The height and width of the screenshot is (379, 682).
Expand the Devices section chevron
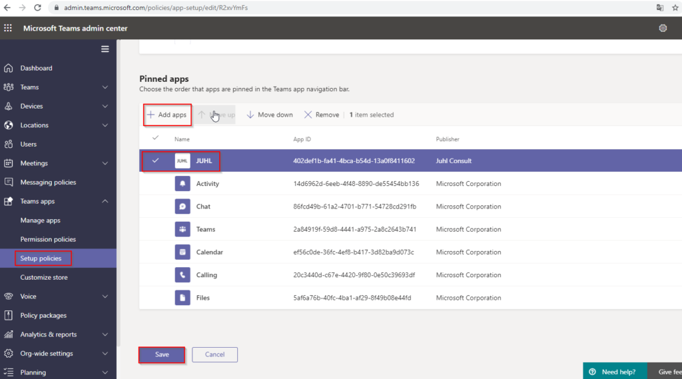[105, 106]
